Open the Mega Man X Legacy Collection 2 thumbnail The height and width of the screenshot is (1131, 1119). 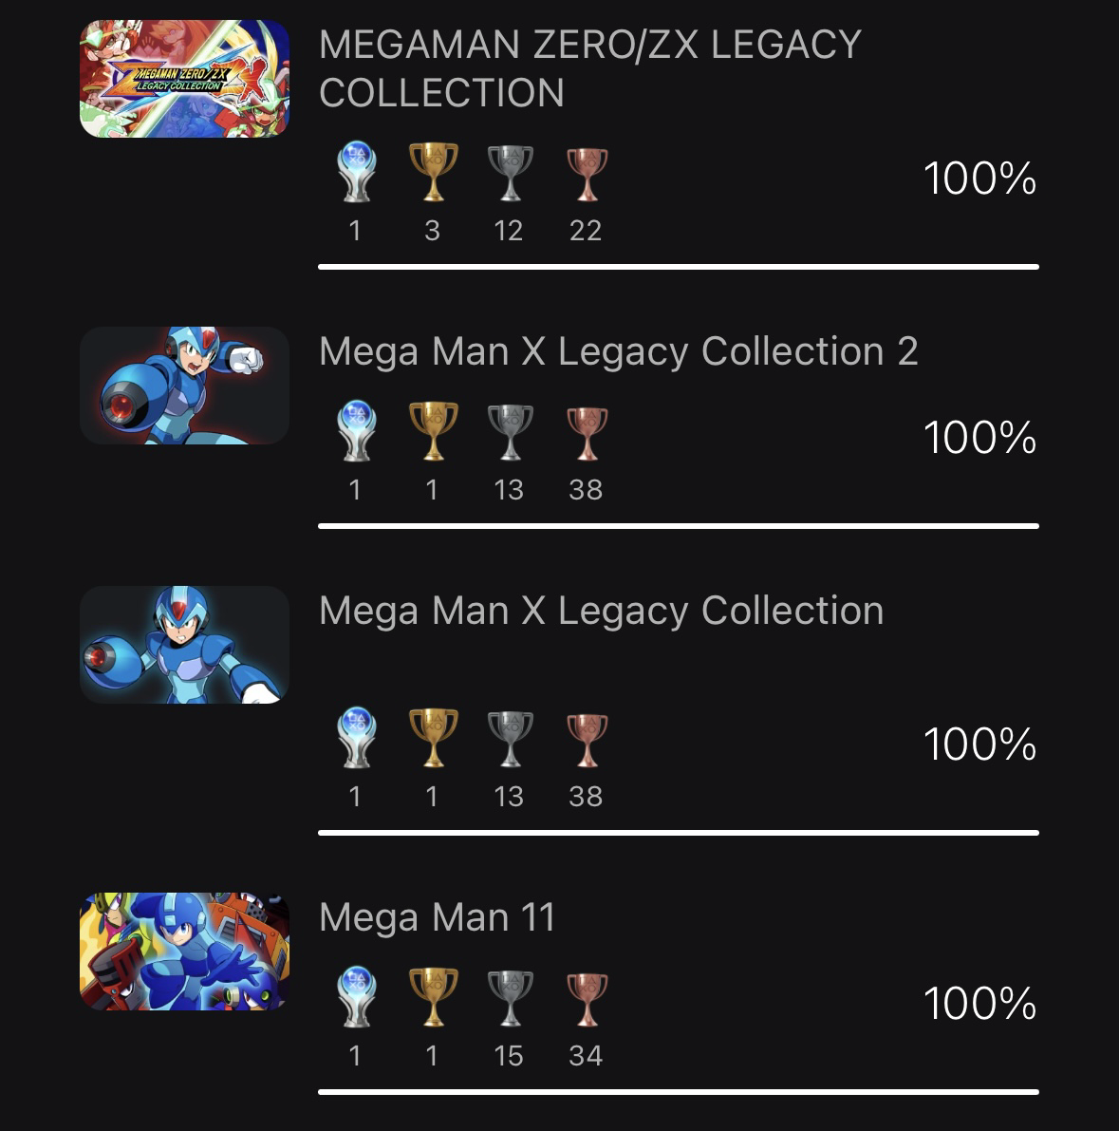tap(184, 386)
